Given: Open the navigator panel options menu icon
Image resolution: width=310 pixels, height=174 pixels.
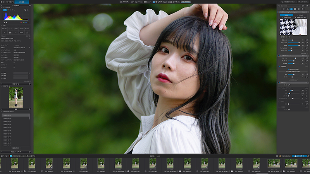Looking at the screenshot, I should (x=30, y=84).
